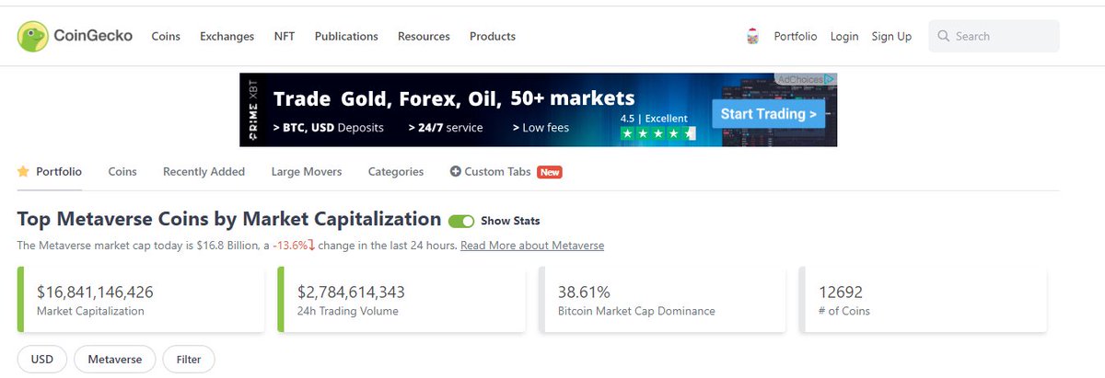The image size is (1105, 378).
Task: Click the search magnifier icon
Action: (x=944, y=37)
